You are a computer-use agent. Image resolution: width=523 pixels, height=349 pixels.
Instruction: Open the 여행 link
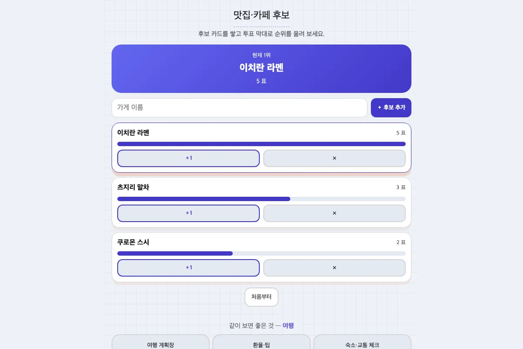click(288, 325)
